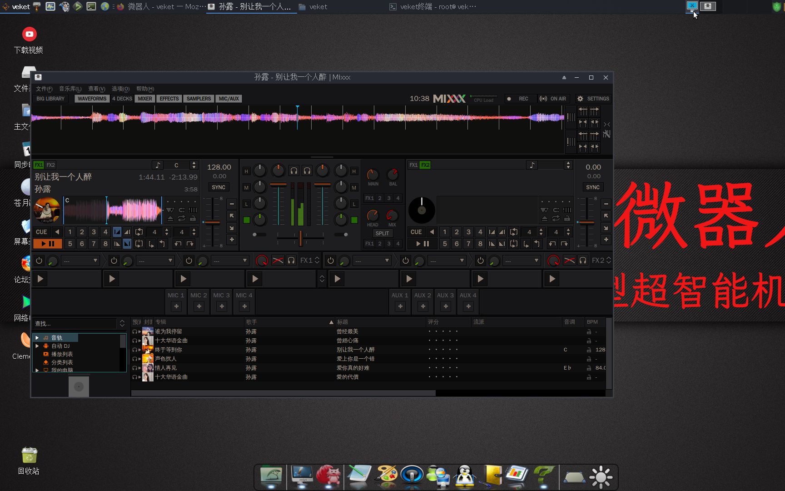Screen dimensions: 785x491
Task: Click deck 1 reverse play arrow icon
Action: (x=57, y=232)
